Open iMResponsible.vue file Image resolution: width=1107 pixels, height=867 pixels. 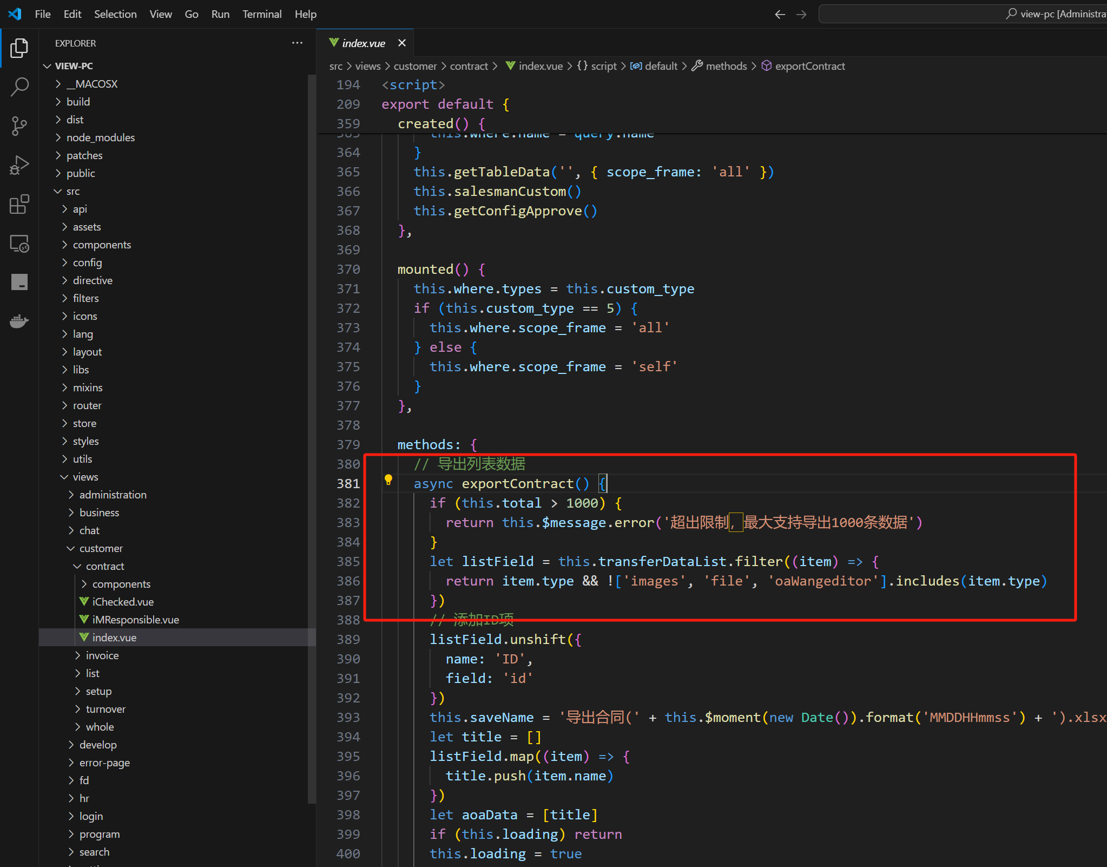tap(177, 620)
